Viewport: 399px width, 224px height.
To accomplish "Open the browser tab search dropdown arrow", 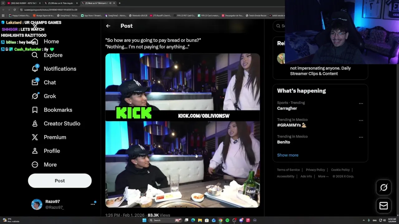I will coord(3,3).
